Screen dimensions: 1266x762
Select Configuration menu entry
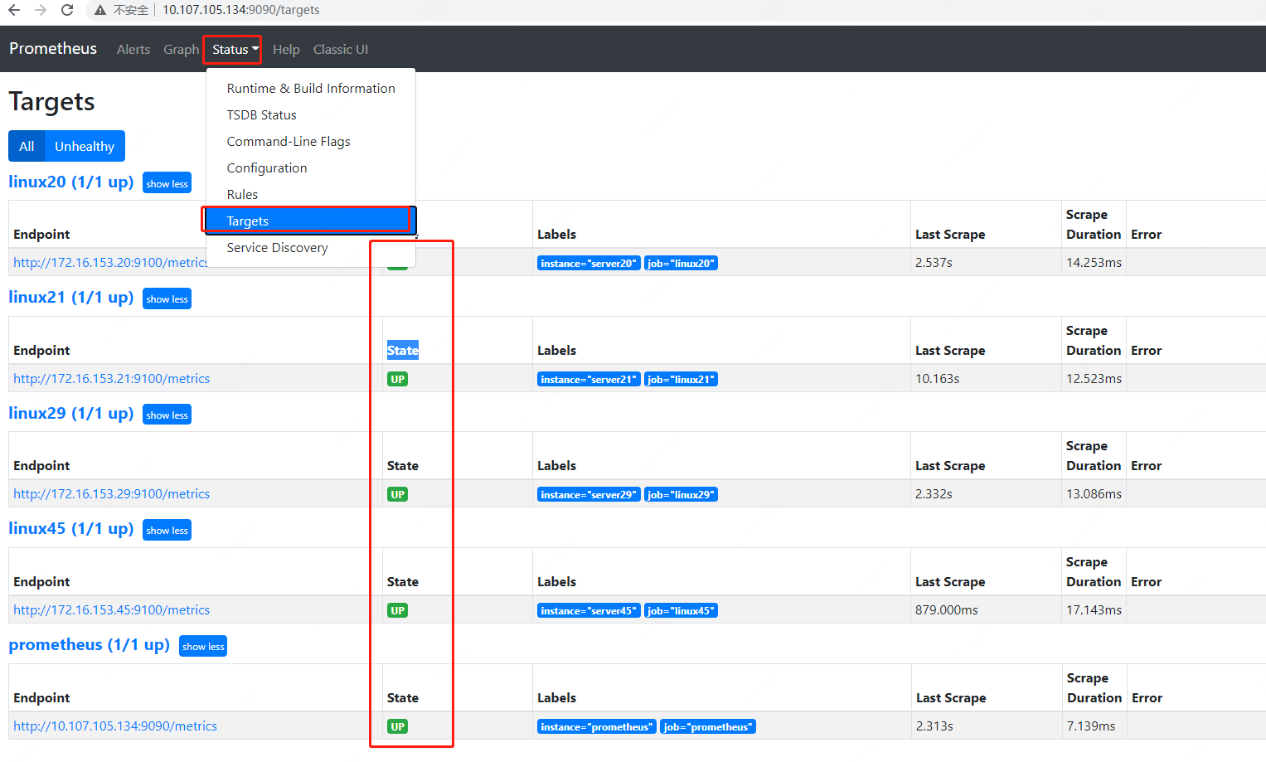(311, 168)
